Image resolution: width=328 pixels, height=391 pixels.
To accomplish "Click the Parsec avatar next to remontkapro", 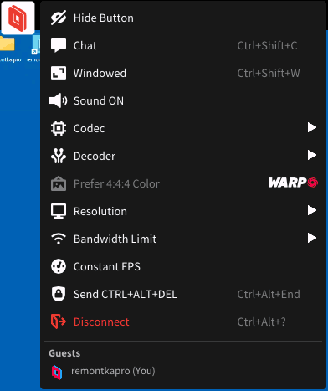I will [x=57, y=373].
